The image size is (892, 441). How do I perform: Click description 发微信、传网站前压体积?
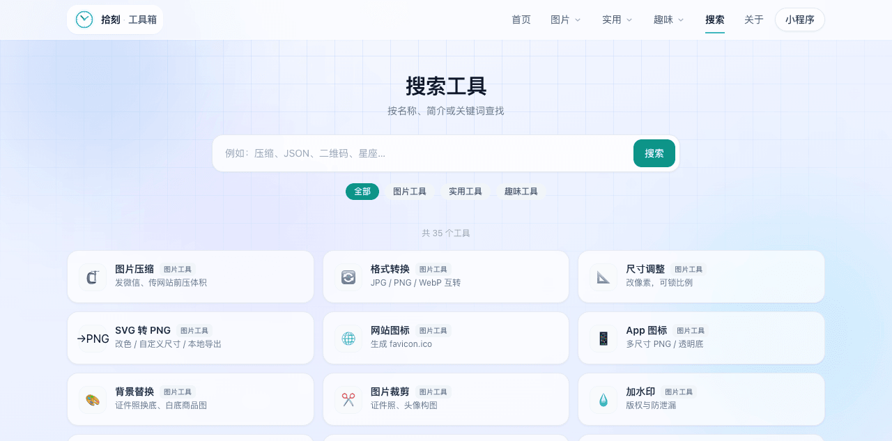[x=161, y=283]
